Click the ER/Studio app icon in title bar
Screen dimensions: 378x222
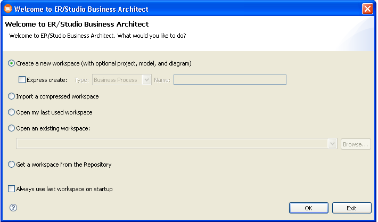(x=8, y=9)
